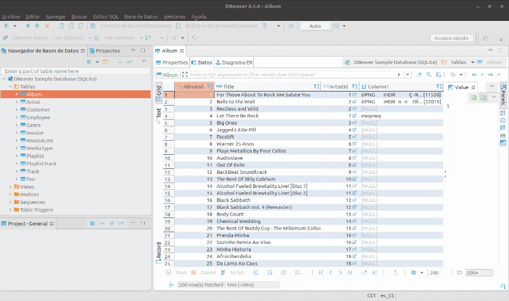Open the filter history dropdown arrow
The image size is (509, 301).
pyautogui.click(x=407, y=75)
